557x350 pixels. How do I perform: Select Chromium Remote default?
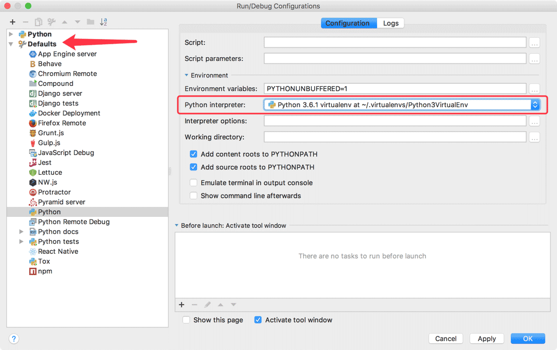(68, 73)
